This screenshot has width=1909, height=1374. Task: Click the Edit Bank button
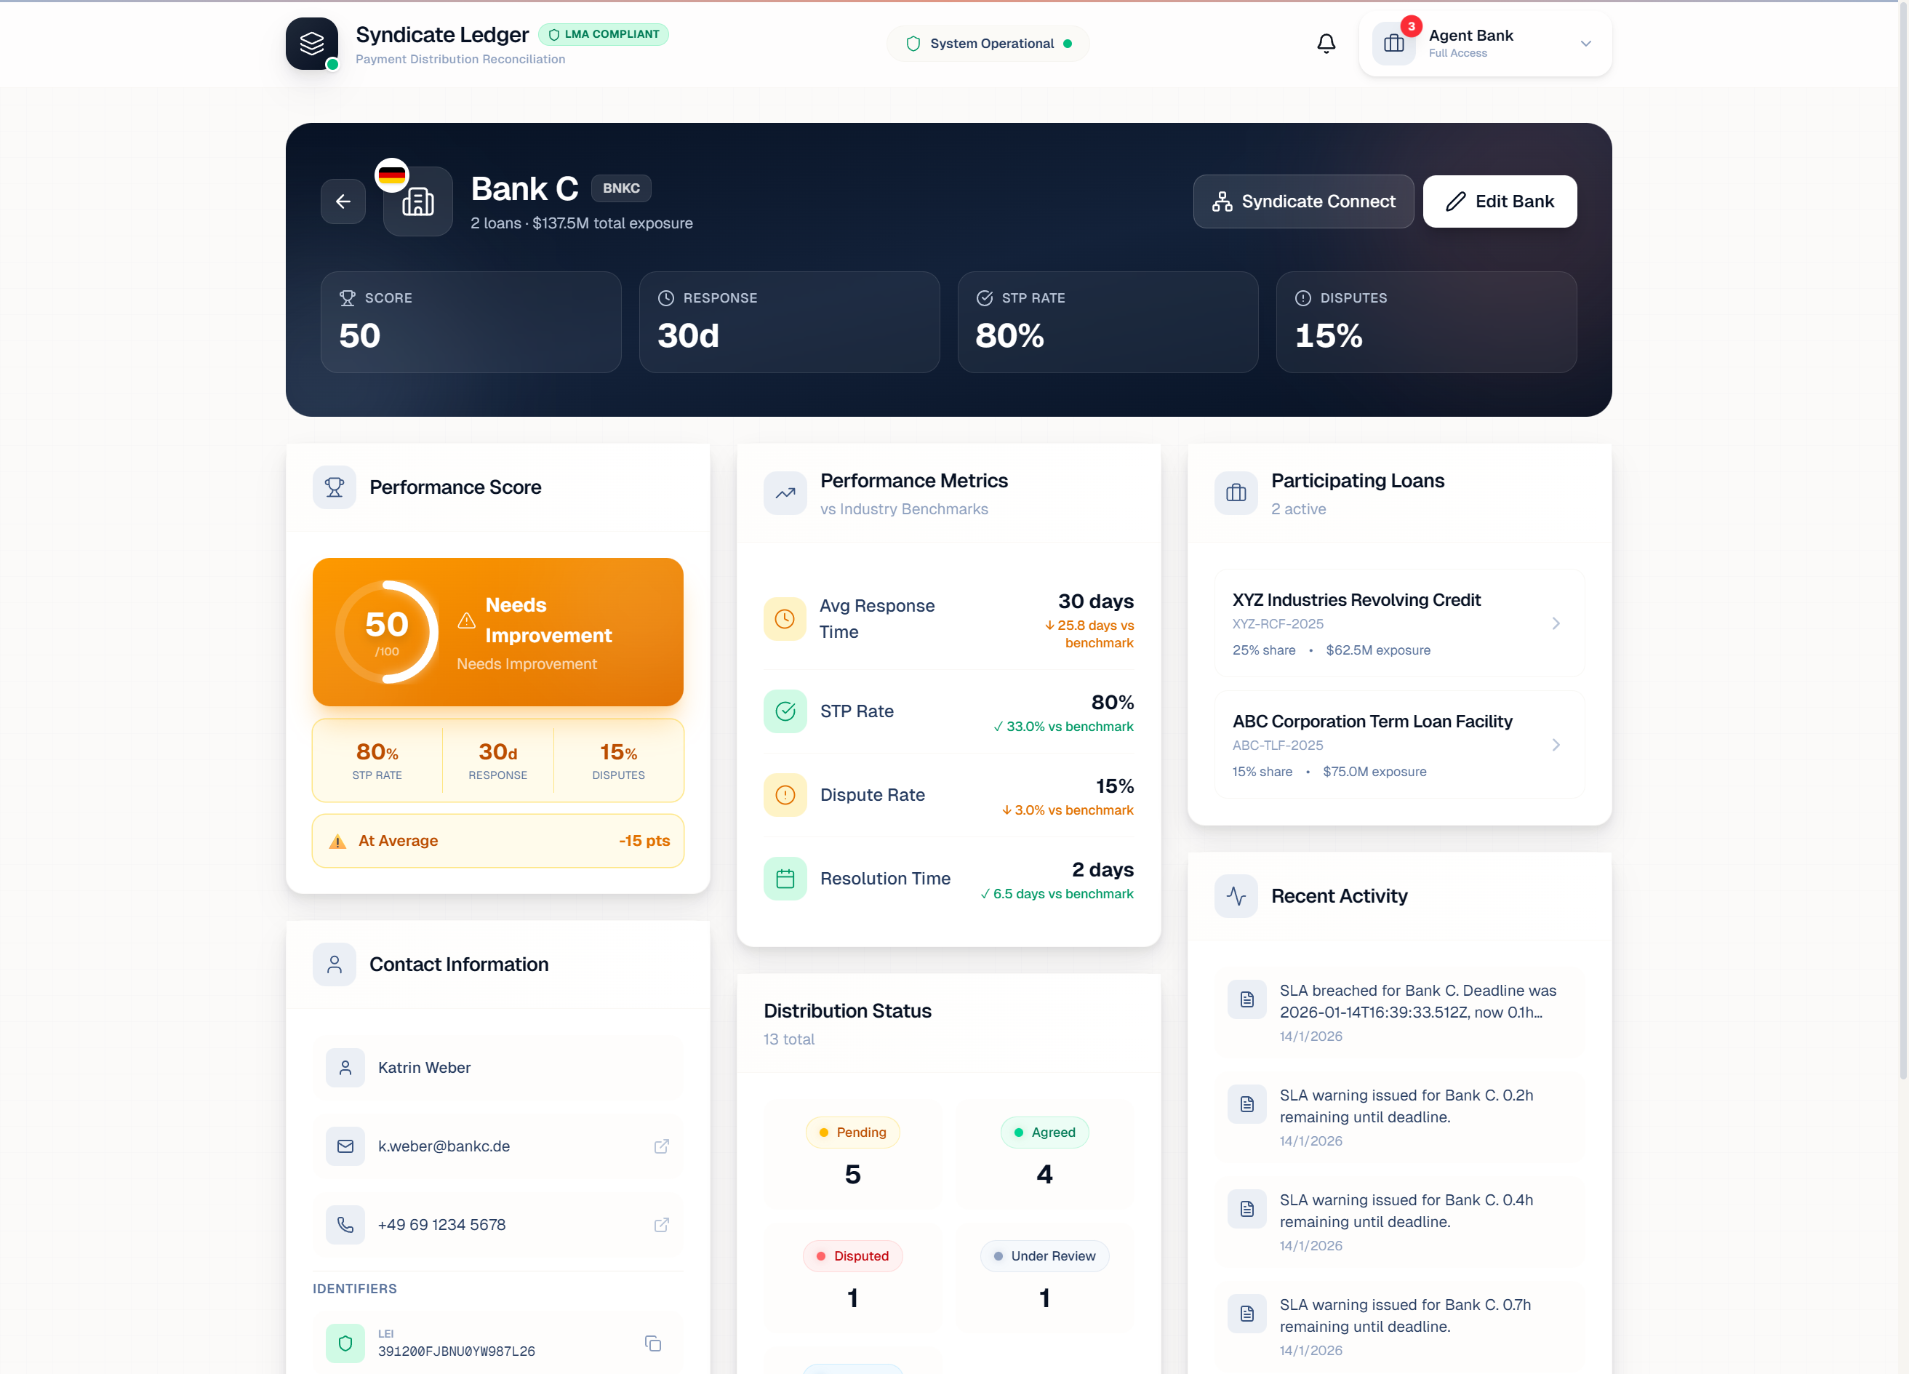click(x=1499, y=201)
